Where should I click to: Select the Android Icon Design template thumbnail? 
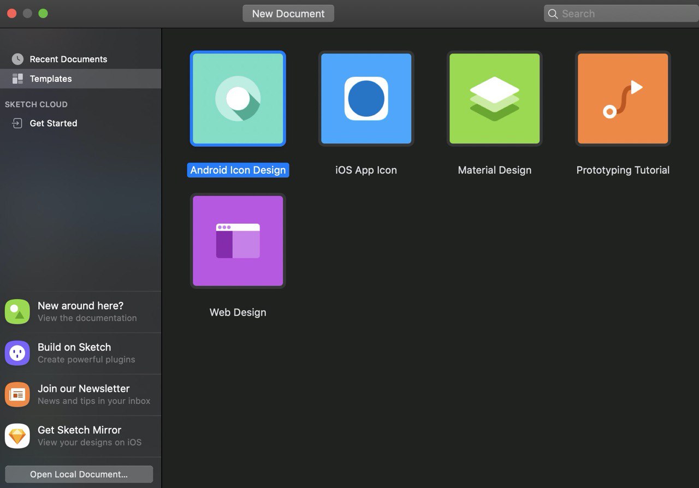pos(238,99)
